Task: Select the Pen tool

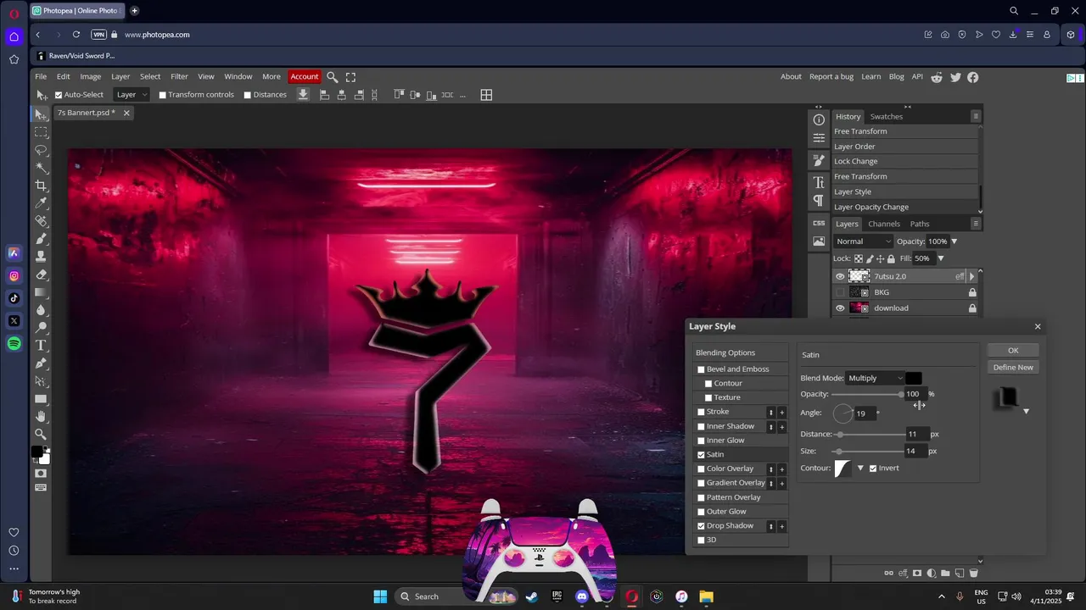Action: click(x=41, y=363)
